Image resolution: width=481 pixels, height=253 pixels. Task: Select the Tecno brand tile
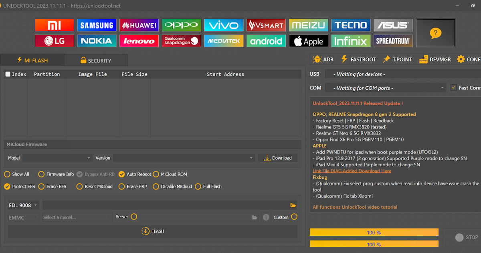click(x=351, y=25)
